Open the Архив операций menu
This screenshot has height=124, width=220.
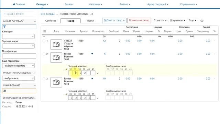tap(158, 4)
